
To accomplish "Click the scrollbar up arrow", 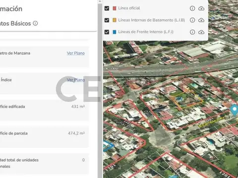I will [100, 1].
